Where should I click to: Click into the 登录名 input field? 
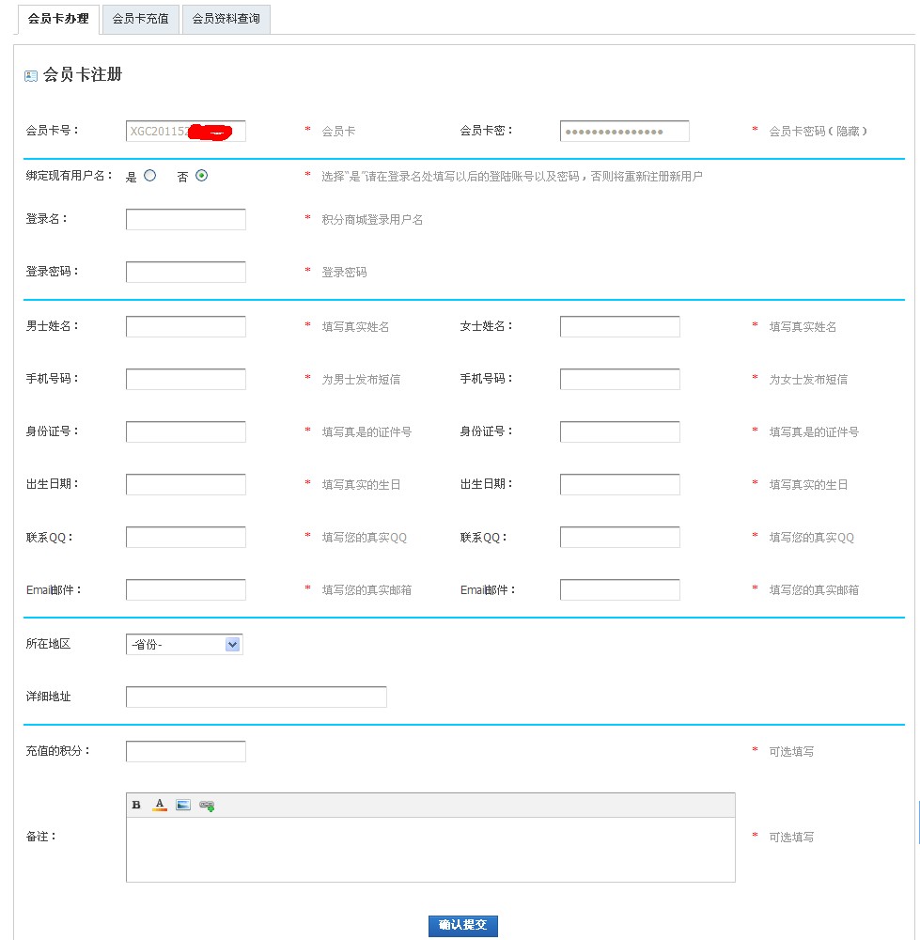184,218
